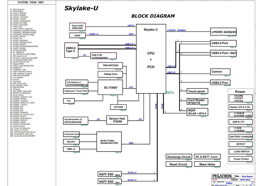This screenshot has width=263, height=186.
Task: Click the EC IT8587 block
Action: [110, 87]
